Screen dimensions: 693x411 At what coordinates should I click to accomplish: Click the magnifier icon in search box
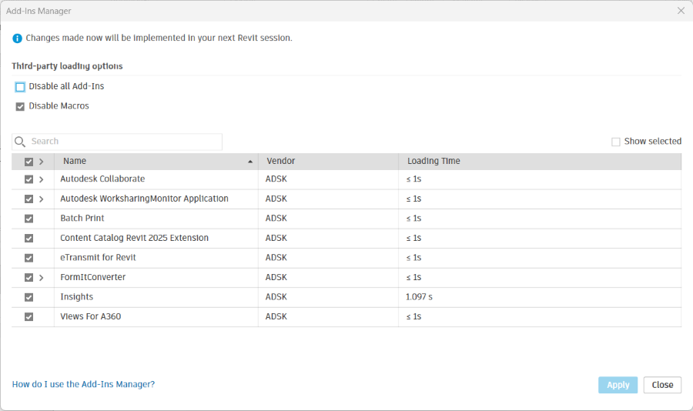pos(21,142)
